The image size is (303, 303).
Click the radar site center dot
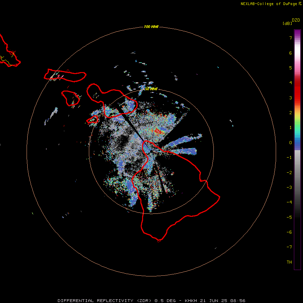(x=151, y=151)
